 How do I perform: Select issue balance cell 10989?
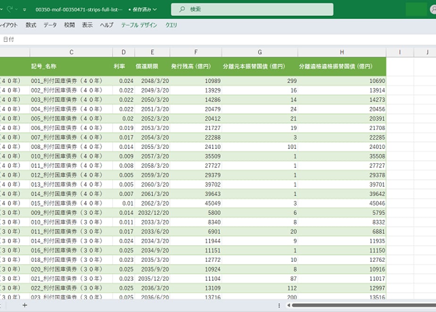click(196, 81)
